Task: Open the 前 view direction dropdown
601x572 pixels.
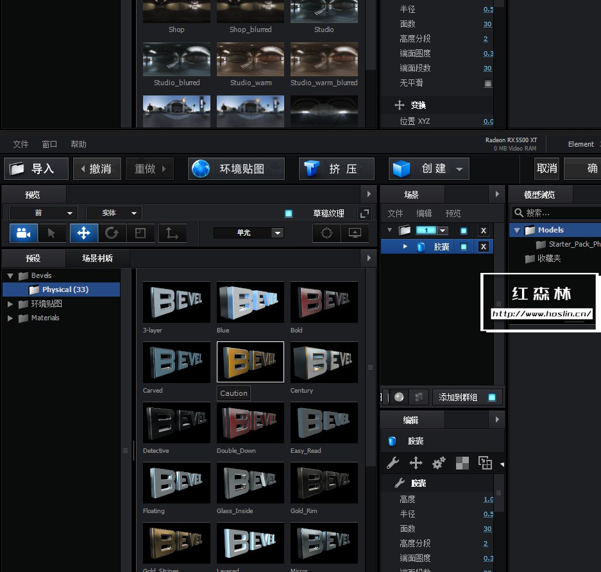Action: [43, 212]
